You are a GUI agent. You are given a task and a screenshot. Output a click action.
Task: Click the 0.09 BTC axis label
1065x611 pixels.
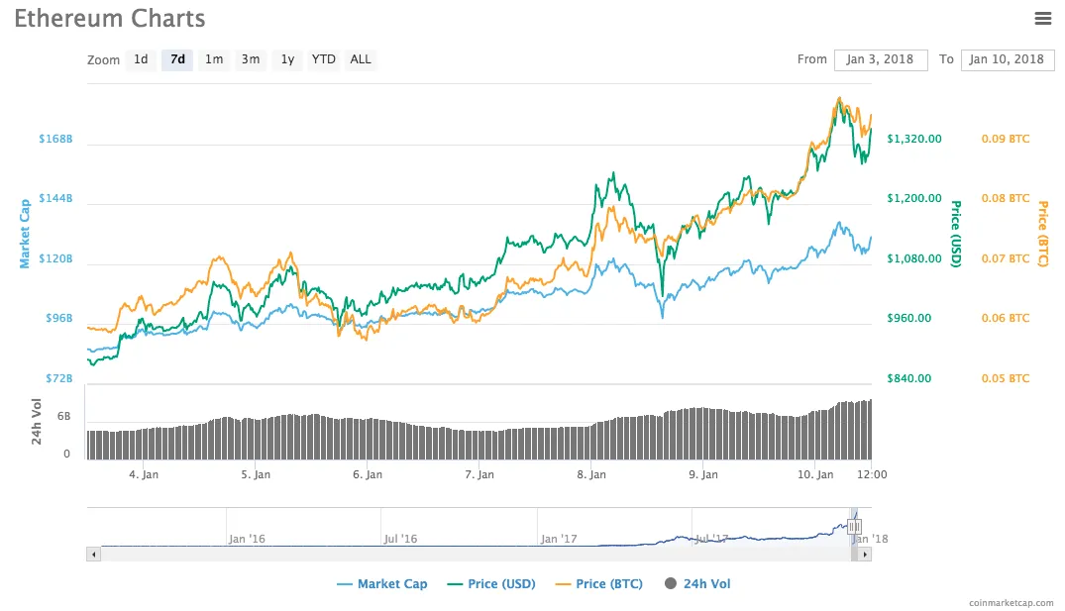click(1006, 140)
